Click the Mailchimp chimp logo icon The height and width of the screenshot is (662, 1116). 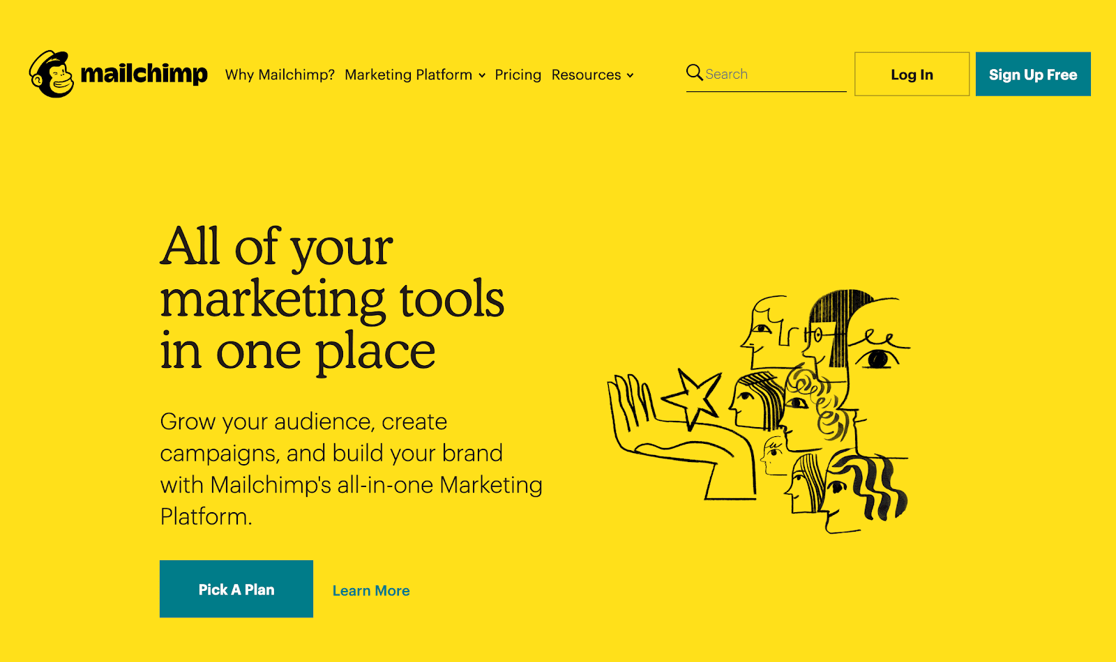[x=51, y=74]
